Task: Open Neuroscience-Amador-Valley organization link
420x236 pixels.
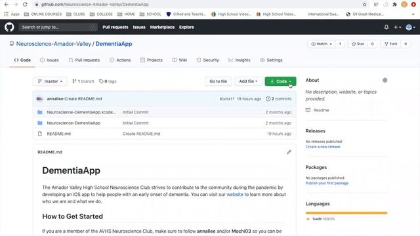Action: (x=54, y=44)
